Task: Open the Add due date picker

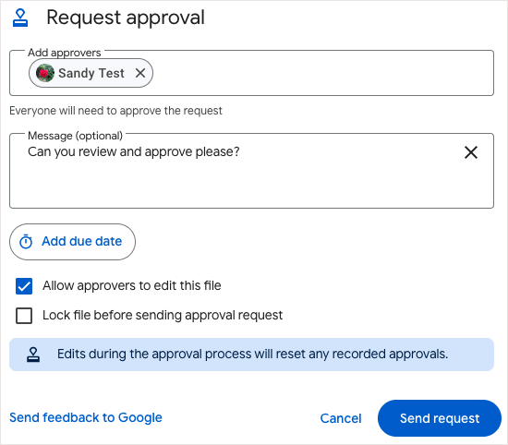Action: [72, 242]
